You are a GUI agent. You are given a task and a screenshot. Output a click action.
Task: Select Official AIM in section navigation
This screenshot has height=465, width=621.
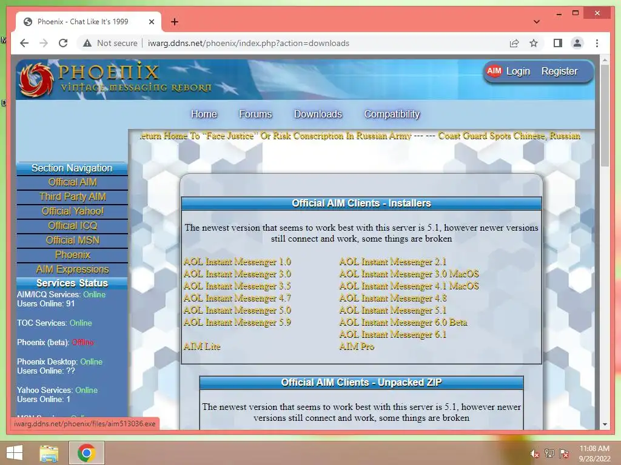click(73, 182)
